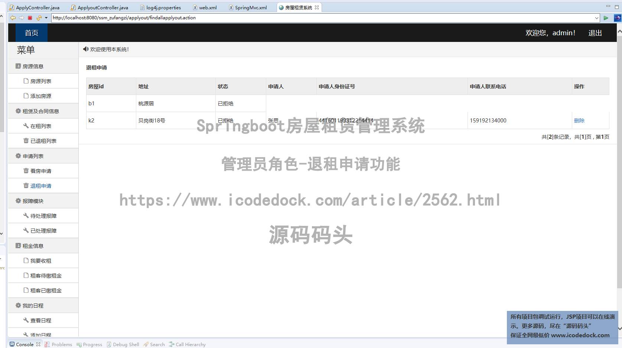Open the URL history dropdown arrow

[597, 18]
